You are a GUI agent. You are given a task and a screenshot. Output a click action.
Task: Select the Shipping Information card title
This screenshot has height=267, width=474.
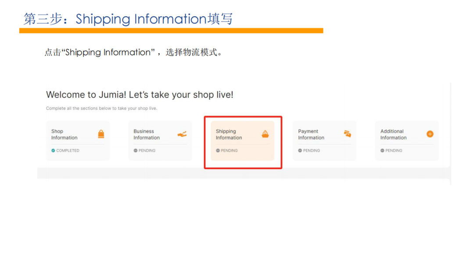[229, 134]
